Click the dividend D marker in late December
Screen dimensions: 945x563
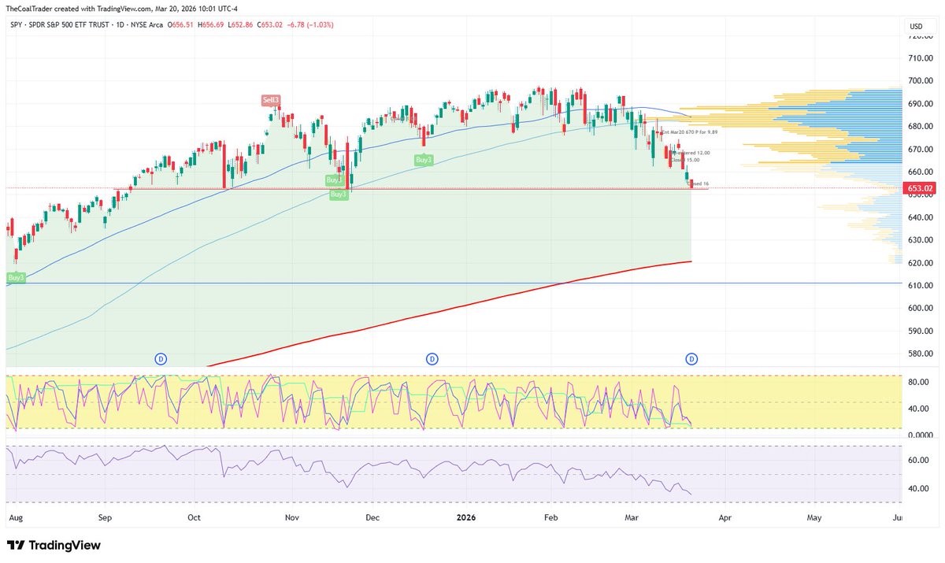coord(432,359)
